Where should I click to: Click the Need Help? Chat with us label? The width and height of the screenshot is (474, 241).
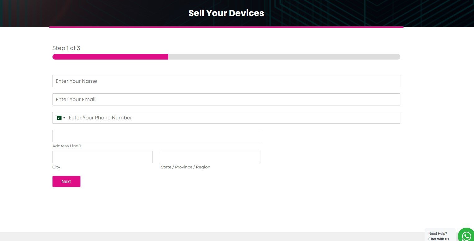click(x=439, y=236)
